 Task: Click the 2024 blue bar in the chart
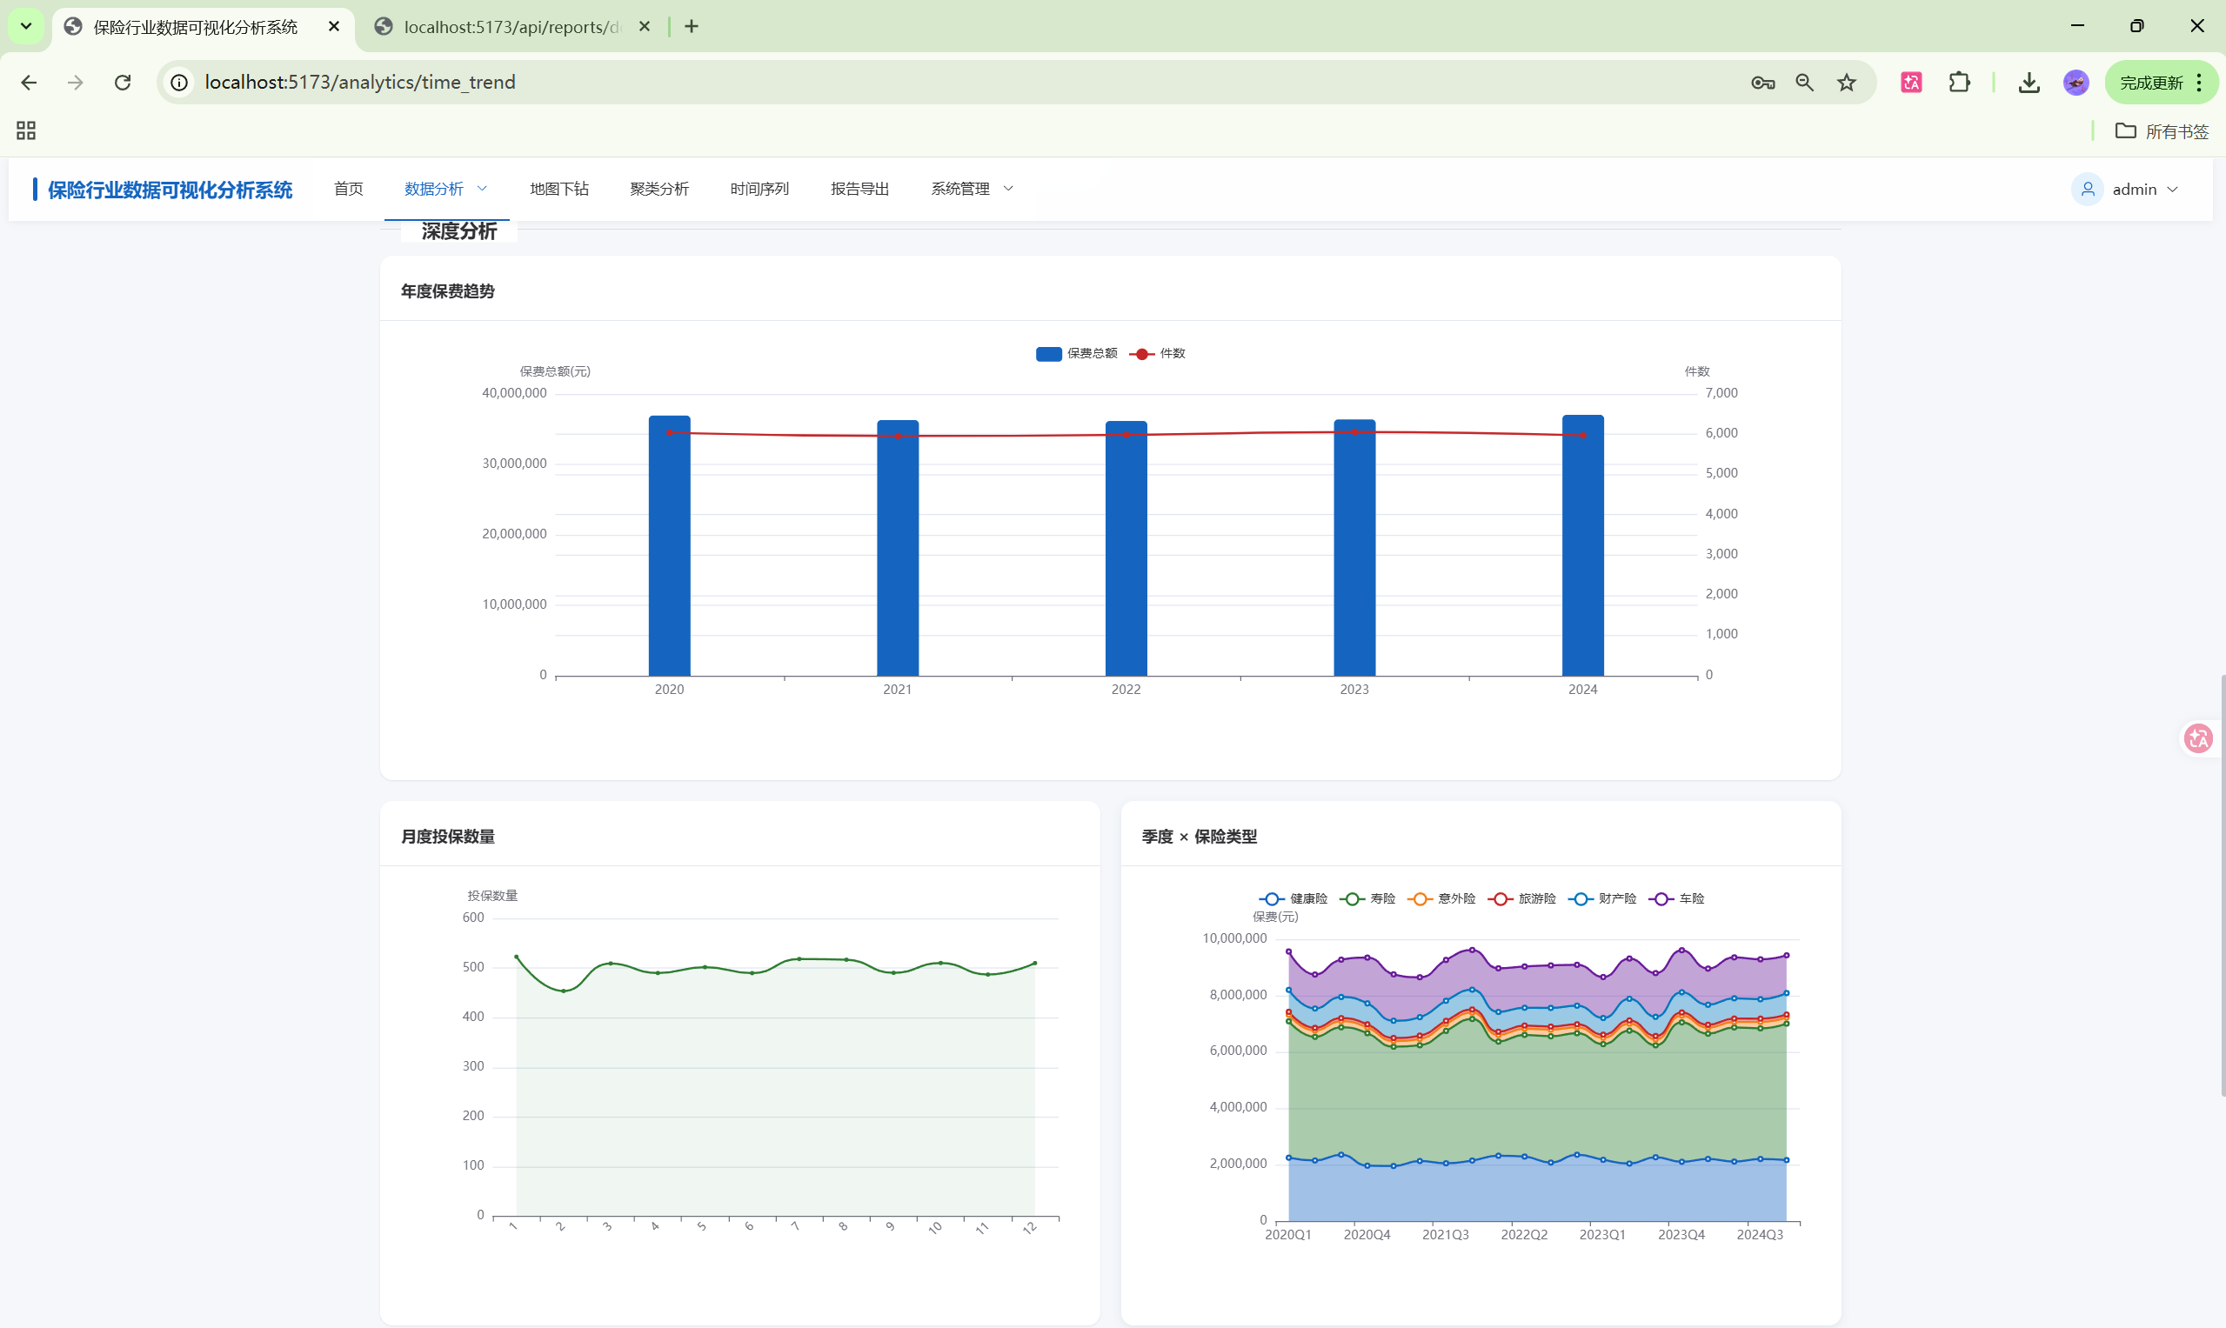tap(1582, 555)
